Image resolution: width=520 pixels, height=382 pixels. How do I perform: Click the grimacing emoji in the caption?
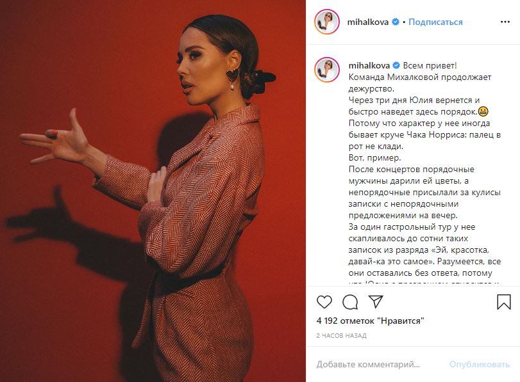[x=483, y=111]
